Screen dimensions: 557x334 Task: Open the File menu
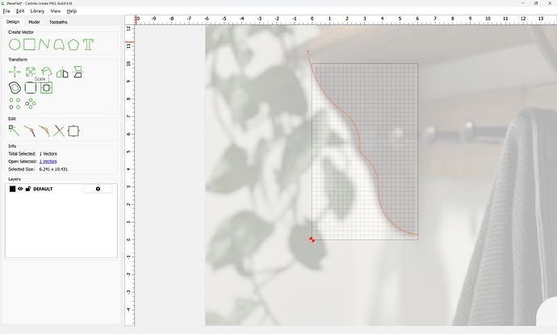tap(6, 11)
